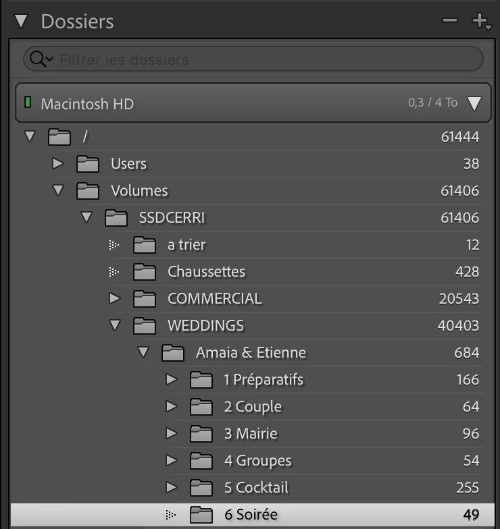The image size is (500, 529).
Task: Select the a trier folder name
Action: pyautogui.click(x=186, y=244)
